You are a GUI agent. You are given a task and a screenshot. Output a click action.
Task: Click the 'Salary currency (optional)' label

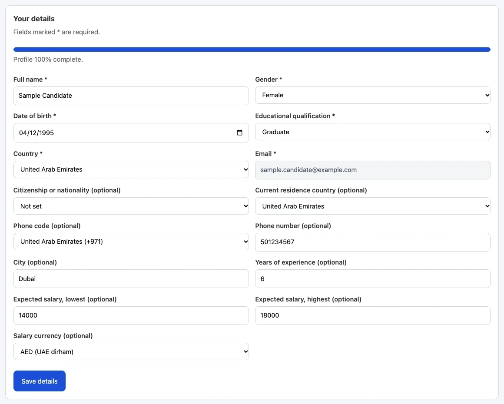(x=53, y=336)
